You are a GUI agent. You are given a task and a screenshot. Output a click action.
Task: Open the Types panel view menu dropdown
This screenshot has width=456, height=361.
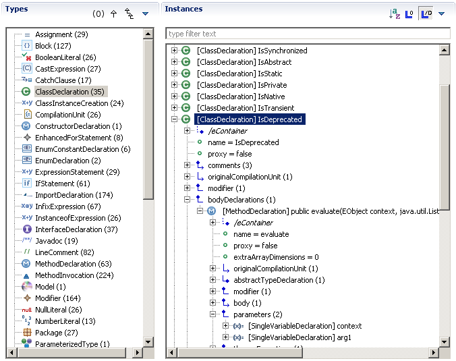146,13
